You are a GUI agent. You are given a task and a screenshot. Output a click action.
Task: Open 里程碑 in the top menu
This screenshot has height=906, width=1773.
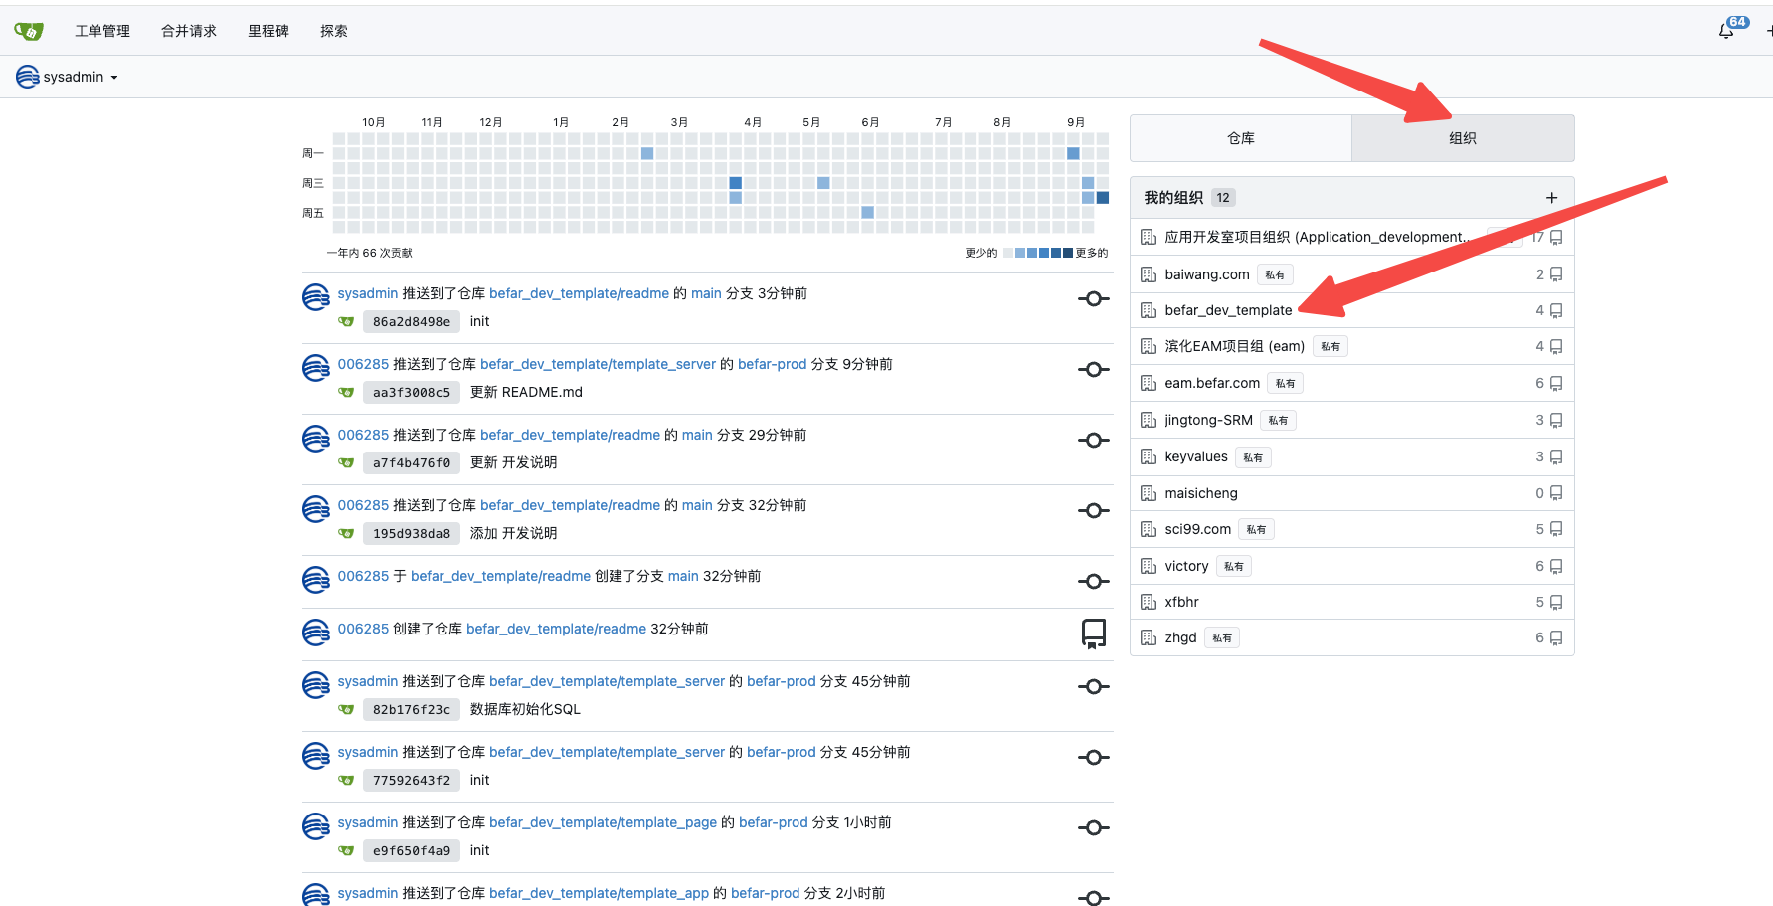click(x=268, y=31)
